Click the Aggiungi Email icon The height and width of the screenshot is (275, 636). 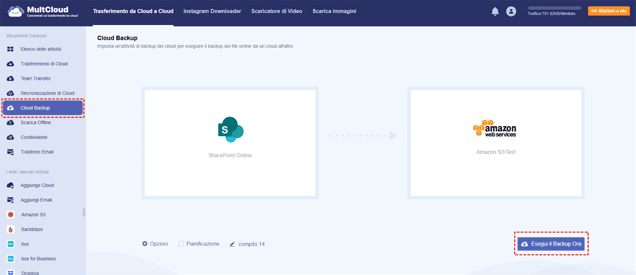pyautogui.click(x=11, y=200)
